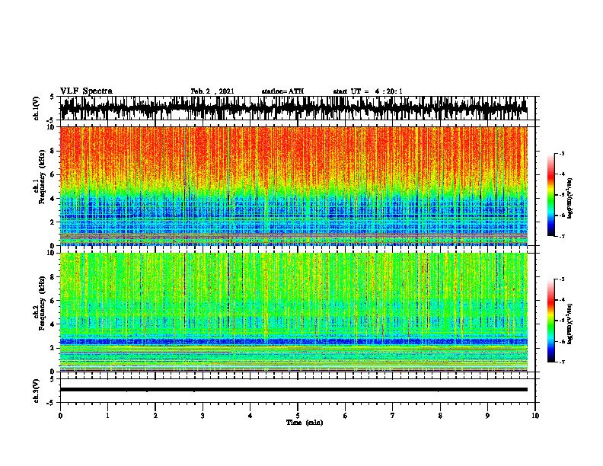The width and height of the screenshot is (603, 466).
Task: Click time axis tick label "5"
Action: (298, 416)
